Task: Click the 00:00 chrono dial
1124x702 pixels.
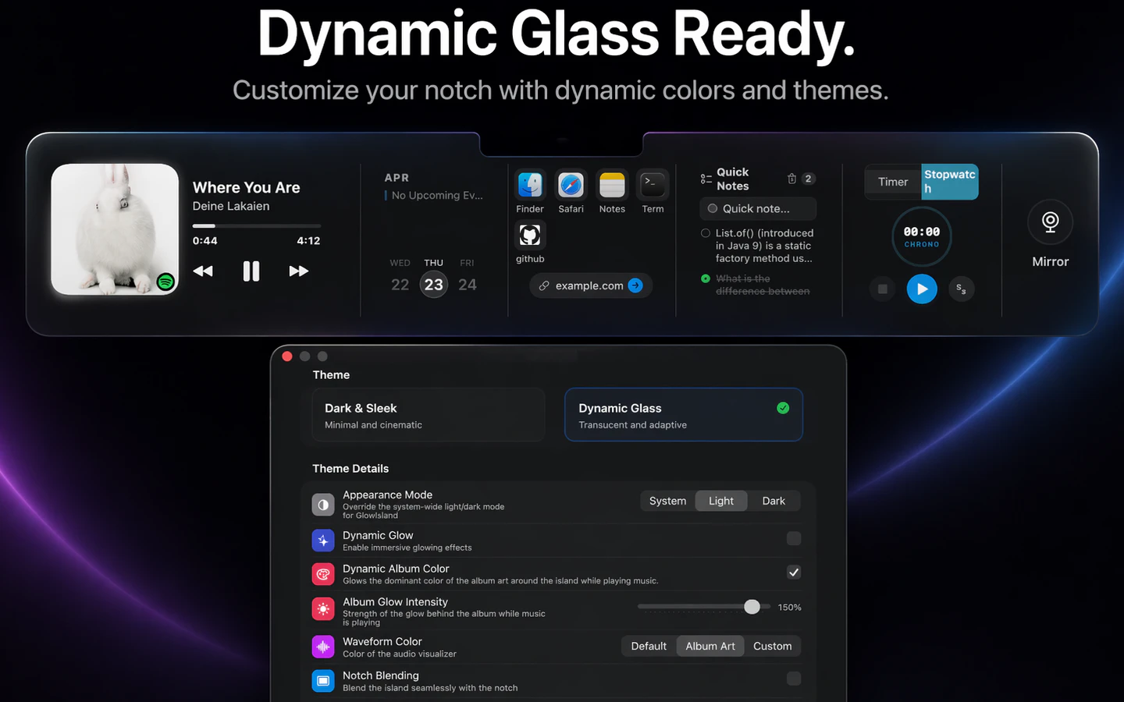Action: click(922, 236)
